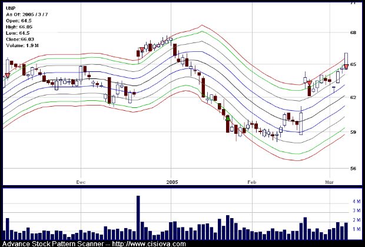The image size is (365, 247).
Task: Click the 56 price axis label
Action: (353, 169)
